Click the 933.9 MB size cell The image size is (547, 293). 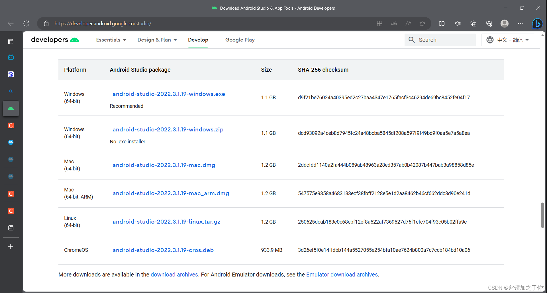(x=272, y=250)
